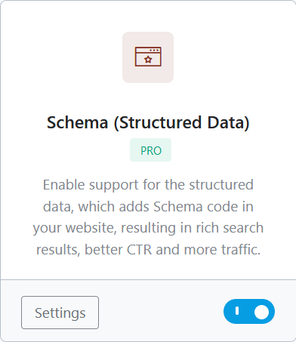This screenshot has width=296, height=342.
Task: Click the Structured Data part of the title
Action: click(x=181, y=123)
